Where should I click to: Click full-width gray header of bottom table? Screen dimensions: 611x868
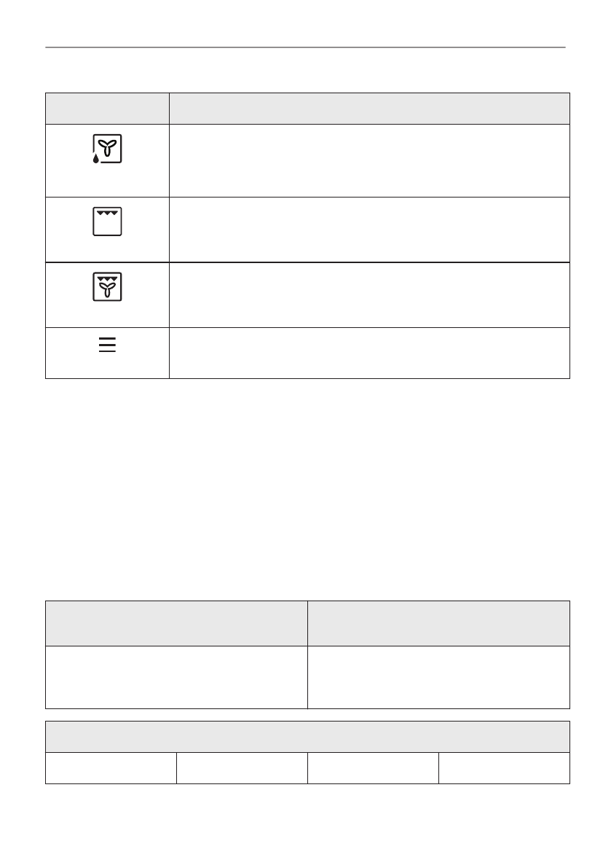point(307,737)
